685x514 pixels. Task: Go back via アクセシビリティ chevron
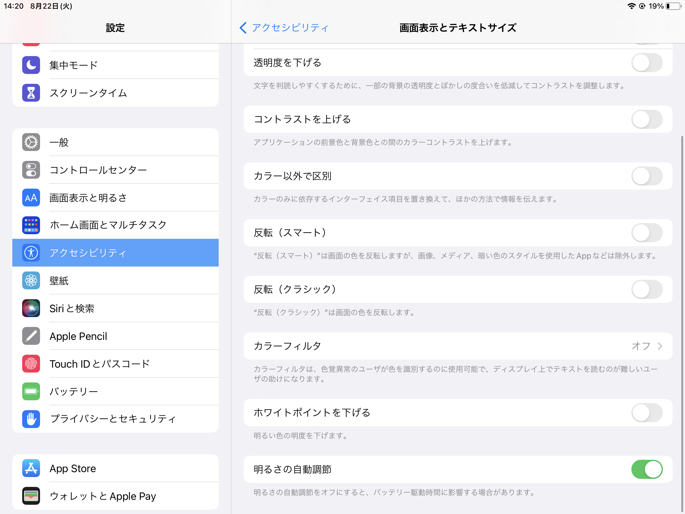pyautogui.click(x=243, y=27)
